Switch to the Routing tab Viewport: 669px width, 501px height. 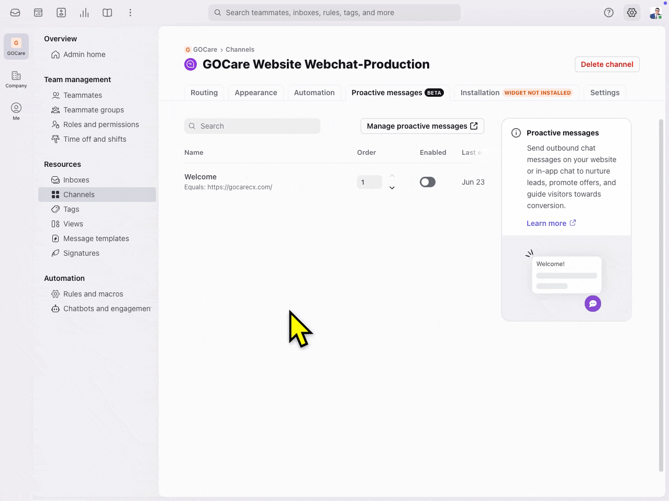[x=204, y=93]
